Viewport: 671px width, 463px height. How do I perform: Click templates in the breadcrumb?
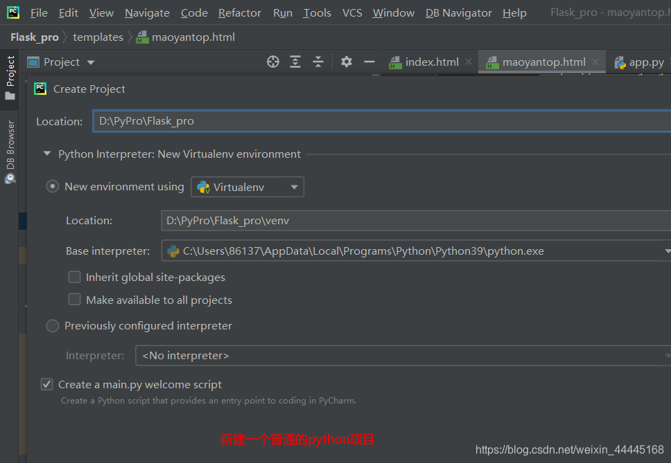pyautogui.click(x=98, y=37)
